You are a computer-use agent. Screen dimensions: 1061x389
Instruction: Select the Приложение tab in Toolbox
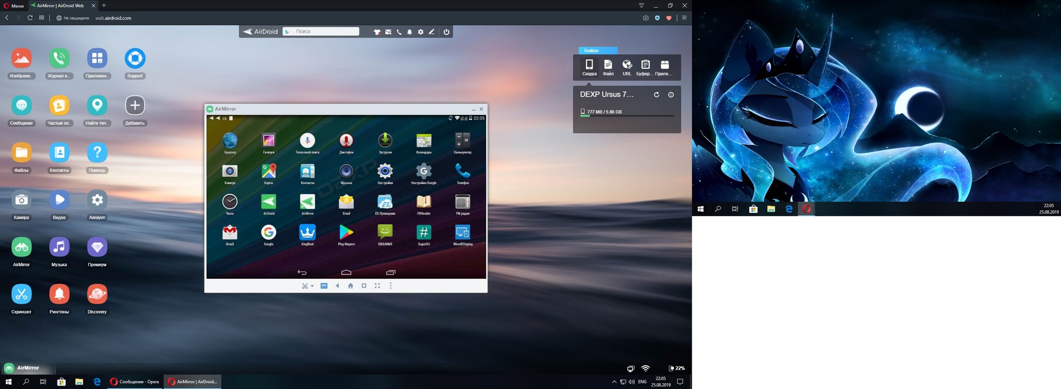pyautogui.click(x=664, y=67)
